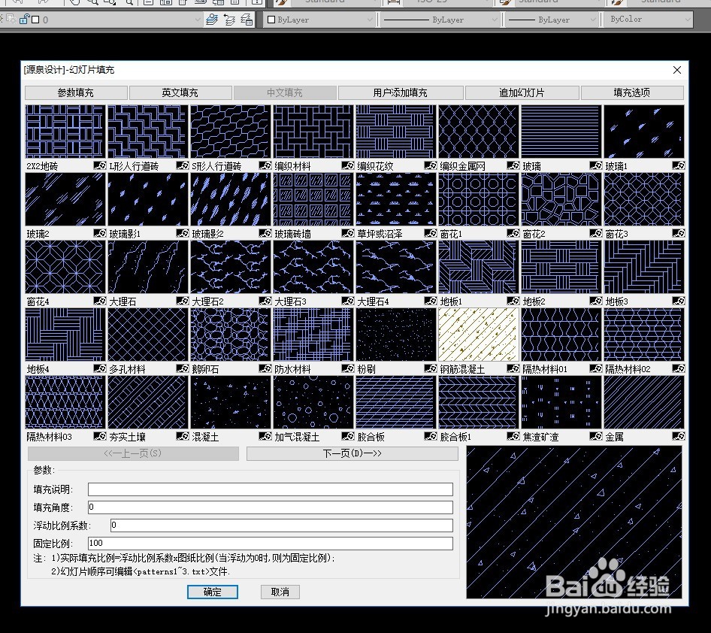Close the 幻灯片填充 dialog

[x=677, y=70]
